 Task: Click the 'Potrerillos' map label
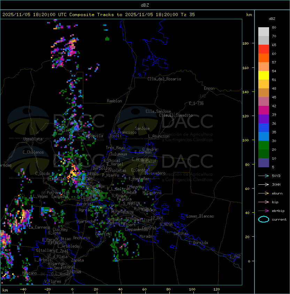(x=58, y=193)
